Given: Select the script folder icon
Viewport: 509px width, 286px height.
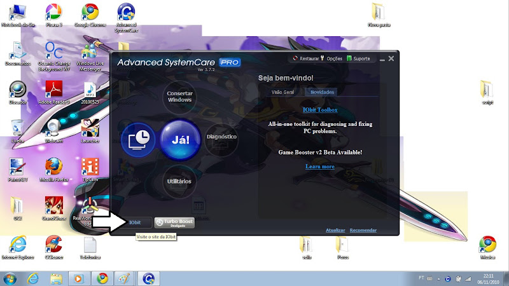Looking at the screenshot, I should [x=487, y=92].
